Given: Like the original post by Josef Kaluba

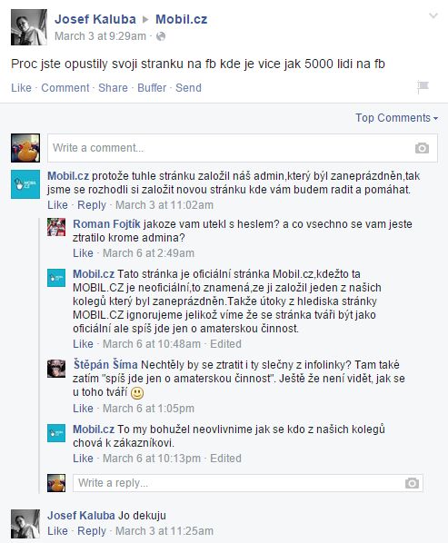Looking at the screenshot, I should click(x=21, y=87).
